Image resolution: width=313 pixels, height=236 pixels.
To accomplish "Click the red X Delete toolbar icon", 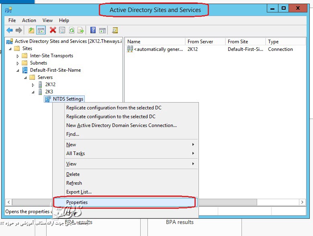I will 53,30.
